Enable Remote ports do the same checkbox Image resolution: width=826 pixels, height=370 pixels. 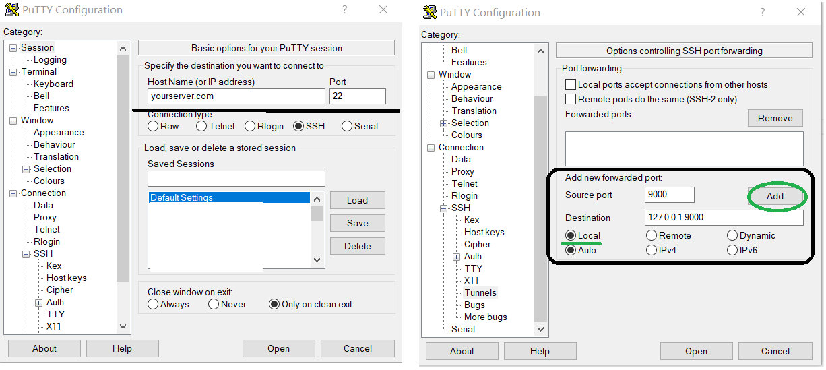pos(571,99)
